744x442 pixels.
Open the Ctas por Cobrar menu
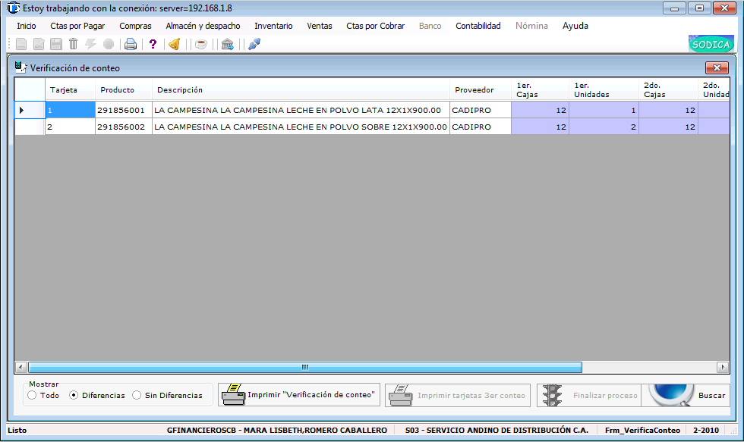coord(375,26)
